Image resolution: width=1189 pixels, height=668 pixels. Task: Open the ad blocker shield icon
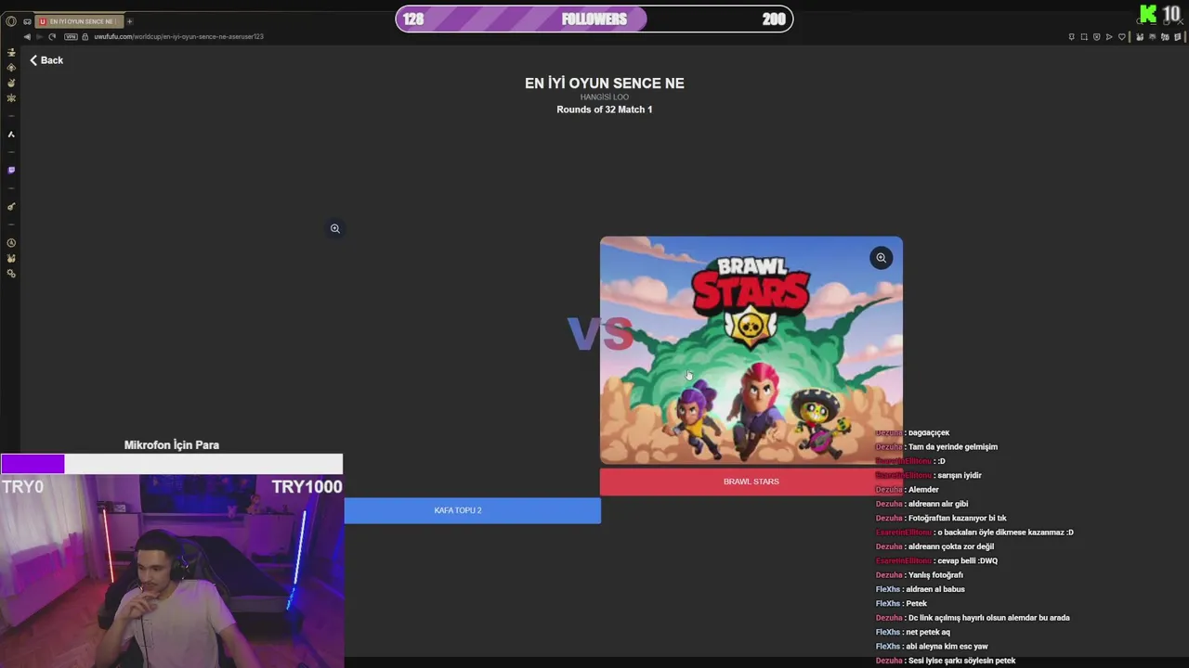pos(1096,37)
